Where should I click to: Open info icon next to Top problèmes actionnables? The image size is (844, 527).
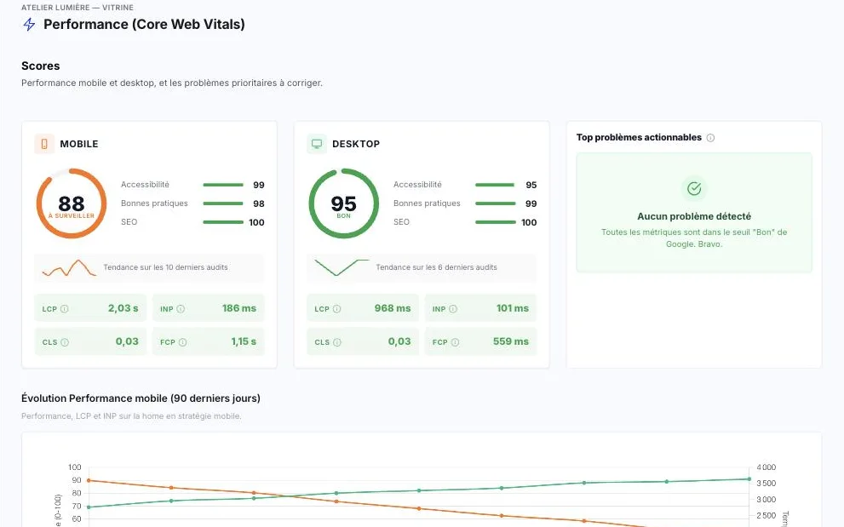tap(710, 138)
